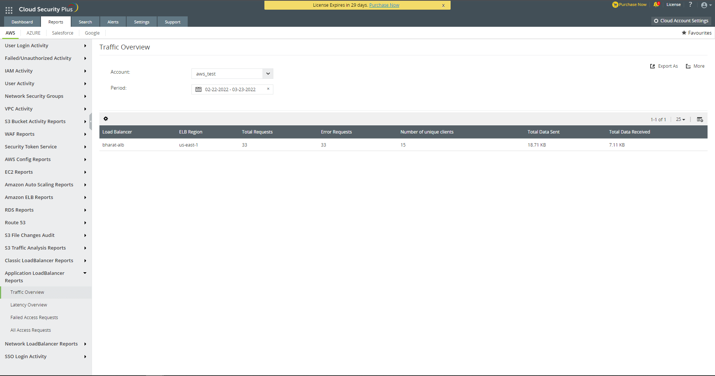Expand Failed/Unauthorized Activity menu
The image size is (715, 376).
click(x=46, y=58)
